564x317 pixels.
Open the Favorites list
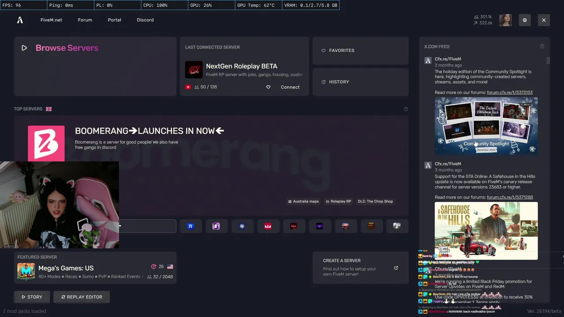pos(360,51)
